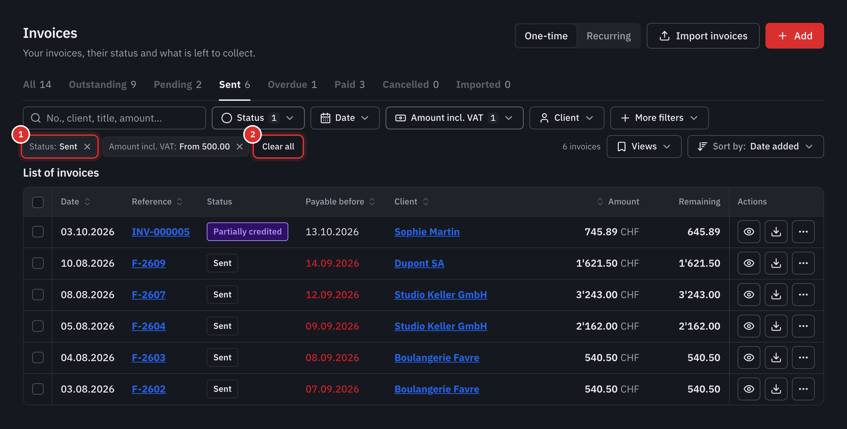847x429 pixels.
Task: Switch to the Outstanding tab
Action: 102,84
